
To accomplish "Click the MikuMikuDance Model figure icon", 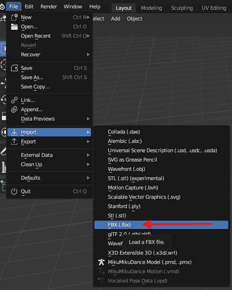I will (x=101, y=262).
